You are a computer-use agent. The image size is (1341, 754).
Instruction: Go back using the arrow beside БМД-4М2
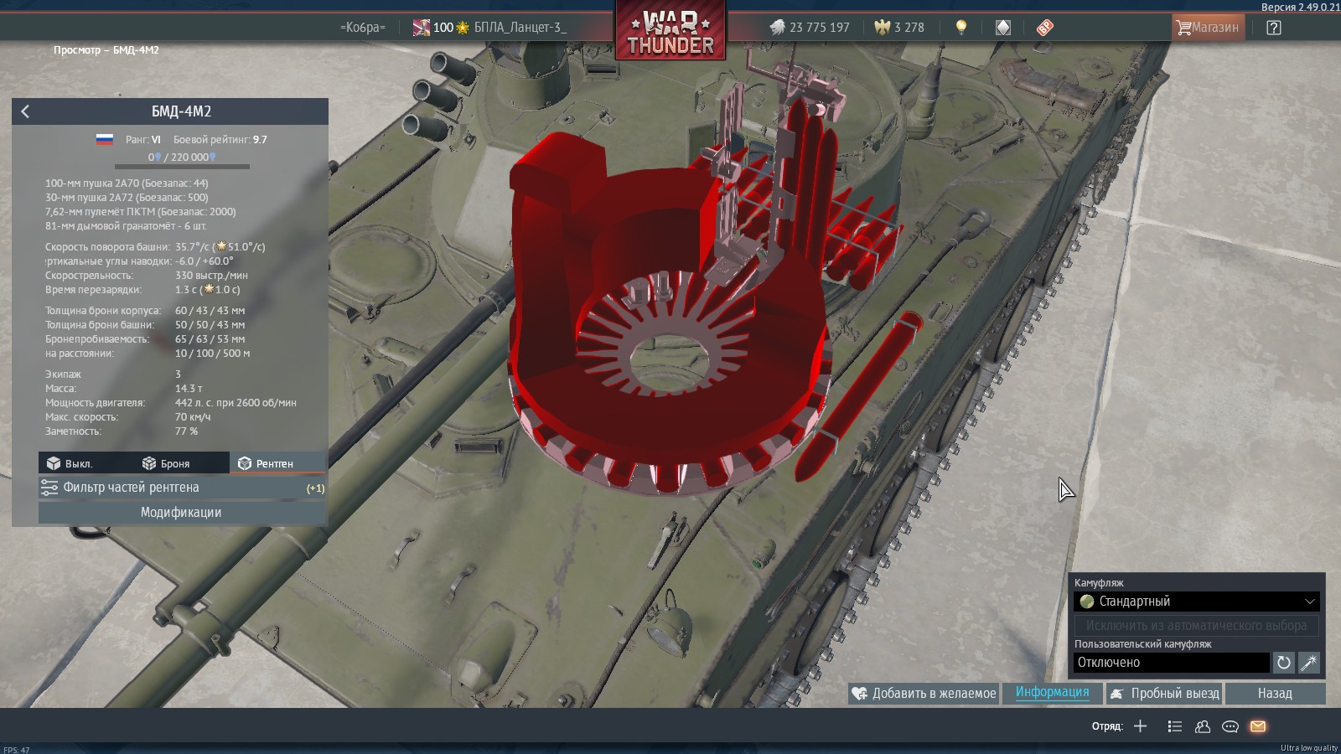(25, 111)
